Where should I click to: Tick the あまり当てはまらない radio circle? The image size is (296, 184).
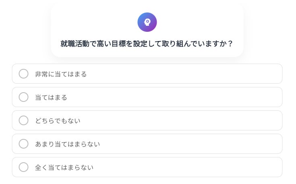tap(24, 144)
